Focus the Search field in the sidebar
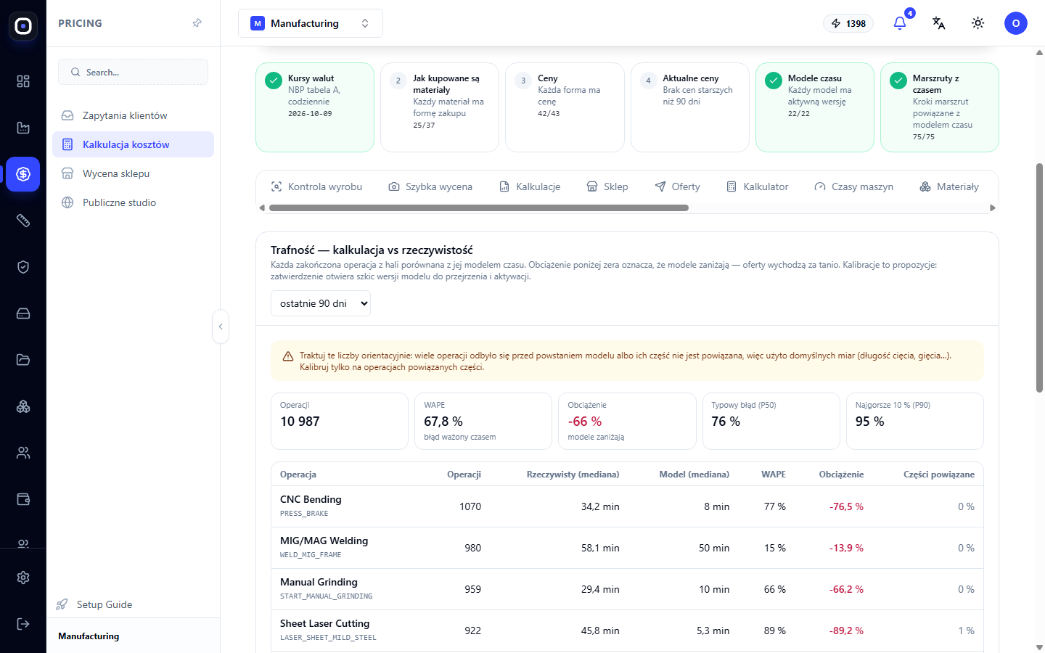The image size is (1045, 653). tap(134, 72)
